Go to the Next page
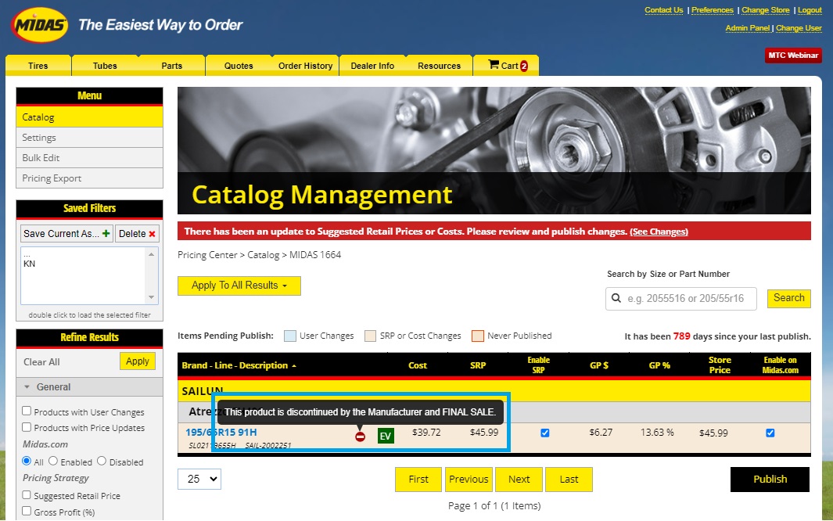833x521 pixels. click(519, 479)
